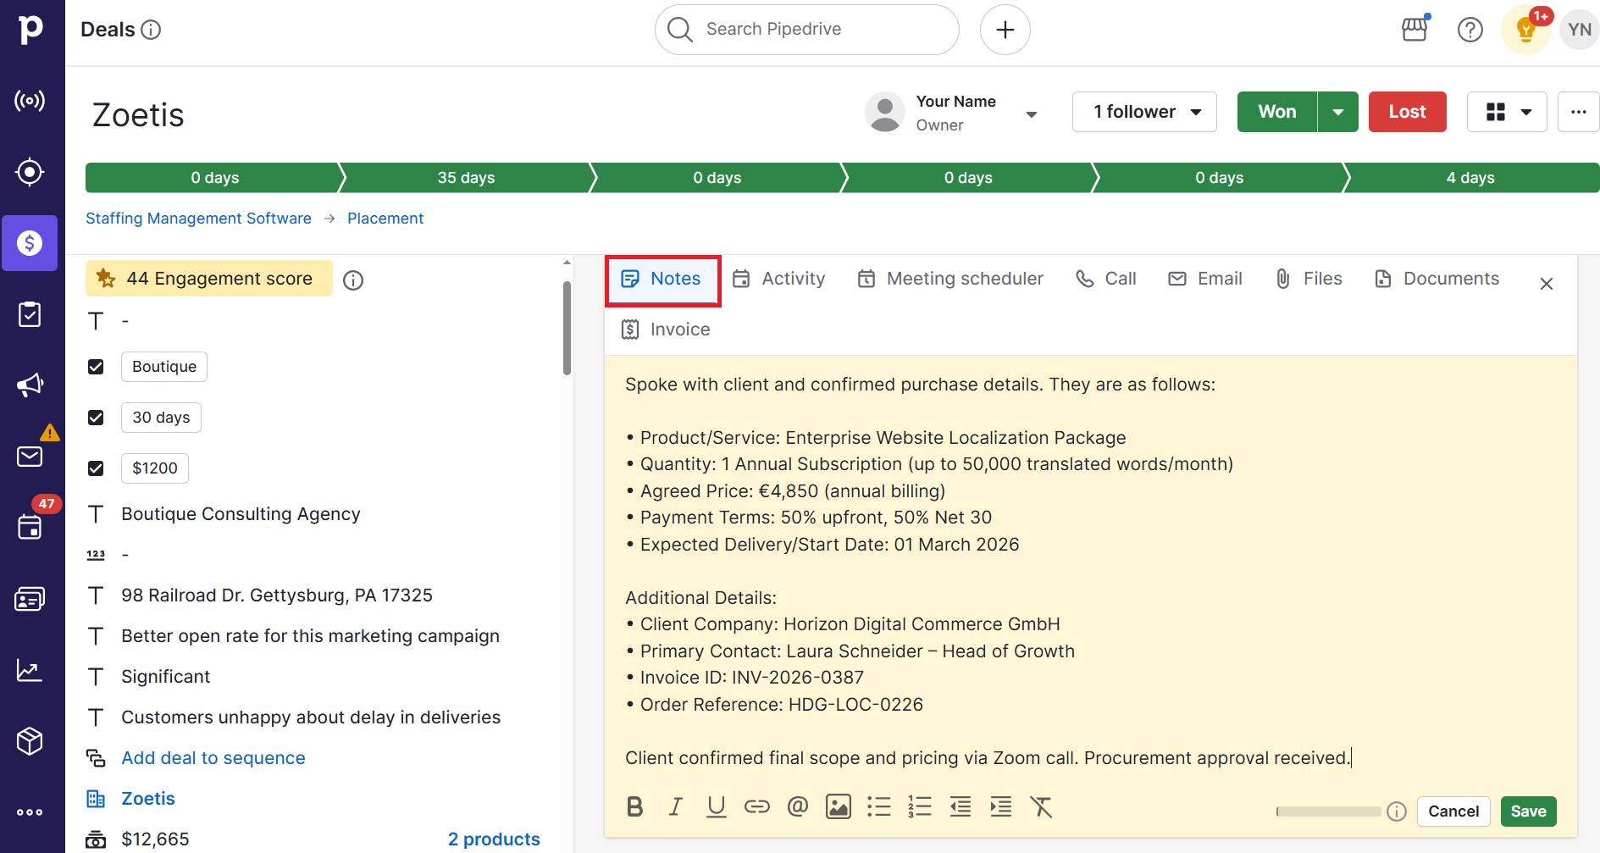Open the more actions ellipsis menu
Screen dimensions: 1600x853
[x=1579, y=112]
